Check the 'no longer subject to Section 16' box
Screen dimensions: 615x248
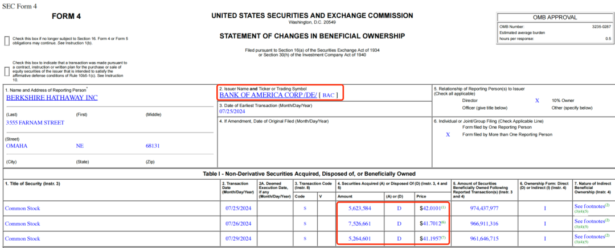pos(7,40)
